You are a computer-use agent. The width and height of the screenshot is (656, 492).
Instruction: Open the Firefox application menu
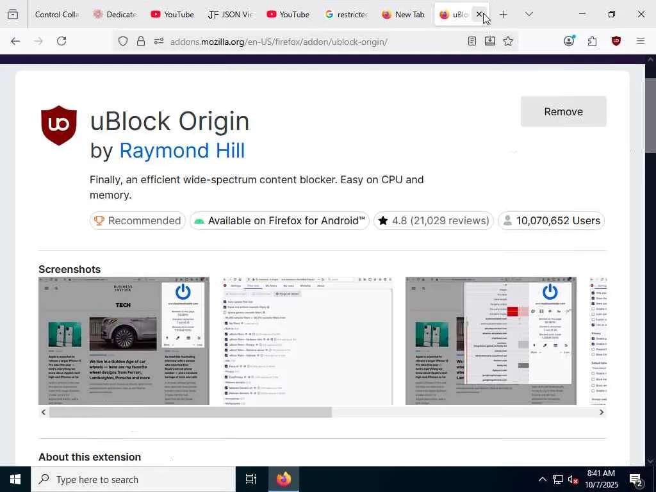(640, 41)
